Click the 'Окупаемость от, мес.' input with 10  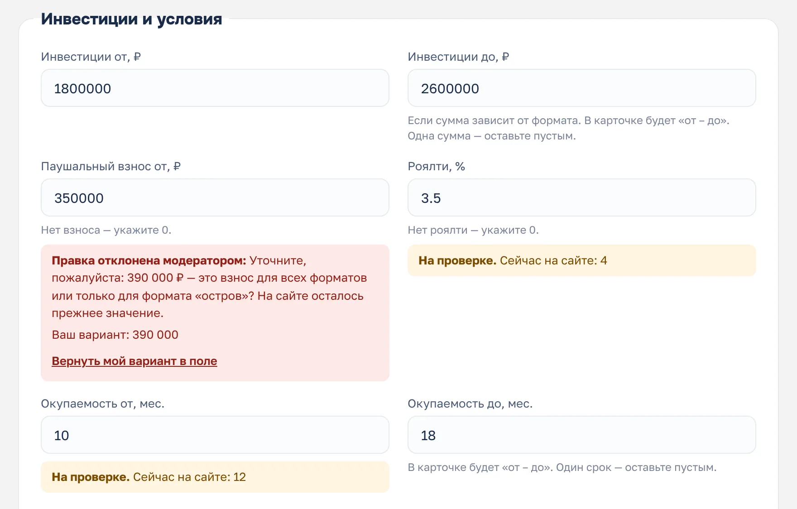(215, 435)
